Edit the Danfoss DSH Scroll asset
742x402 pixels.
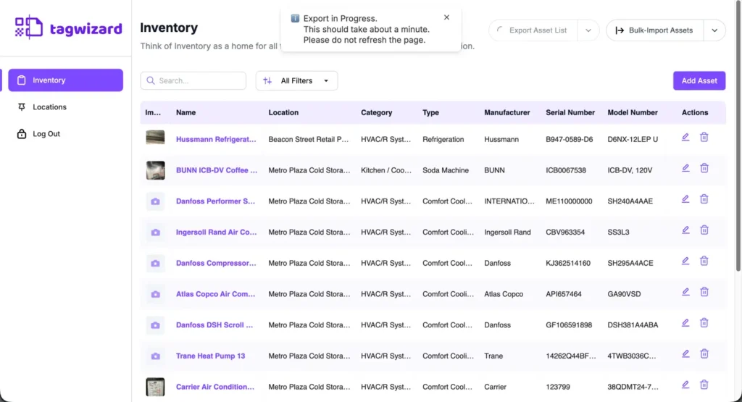685,323
